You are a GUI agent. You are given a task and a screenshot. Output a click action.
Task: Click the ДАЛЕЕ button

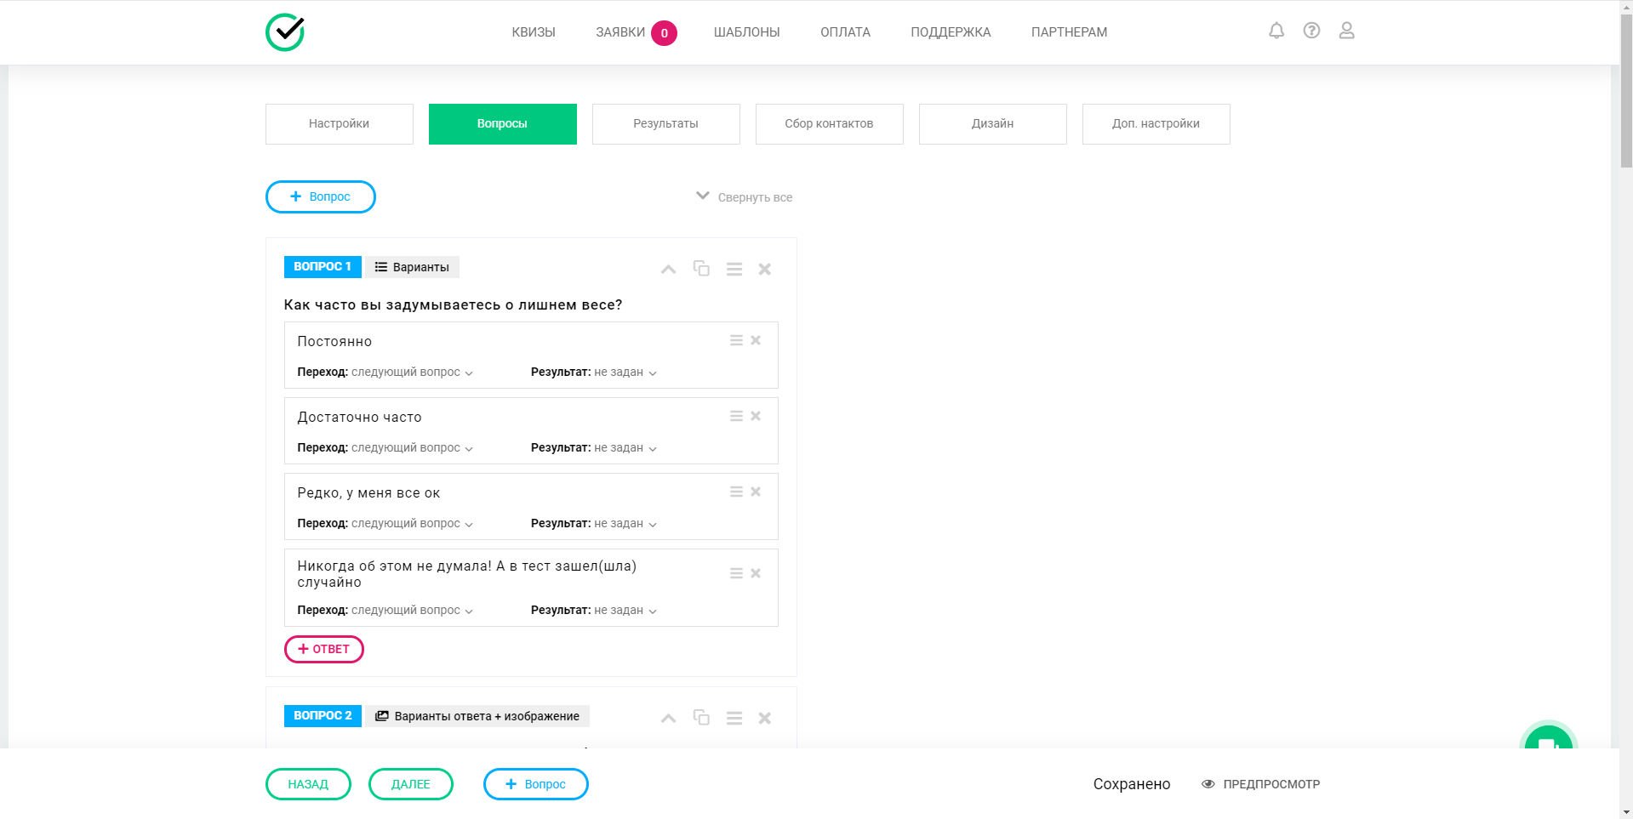click(411, 784)
